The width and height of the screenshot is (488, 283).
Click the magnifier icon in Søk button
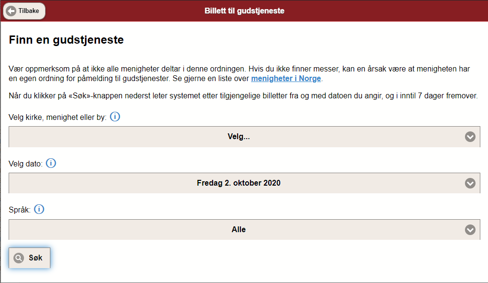(x=19, y=258)
